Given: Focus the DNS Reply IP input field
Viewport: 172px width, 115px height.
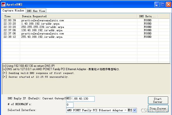Looking at the screenshot, I should click(x=80, y=99).
